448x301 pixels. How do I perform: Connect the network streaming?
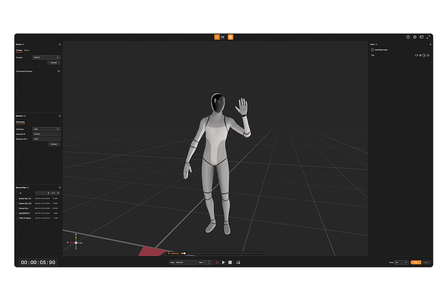point(54,144)
